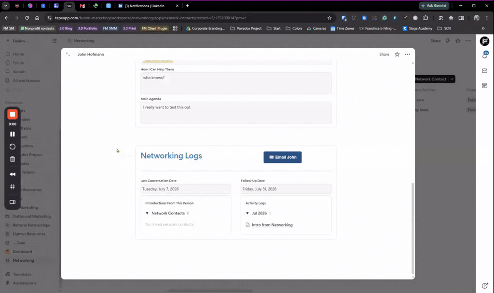Click the Fusion logo avatar at top right
The image size is (494, 293).
484,41
